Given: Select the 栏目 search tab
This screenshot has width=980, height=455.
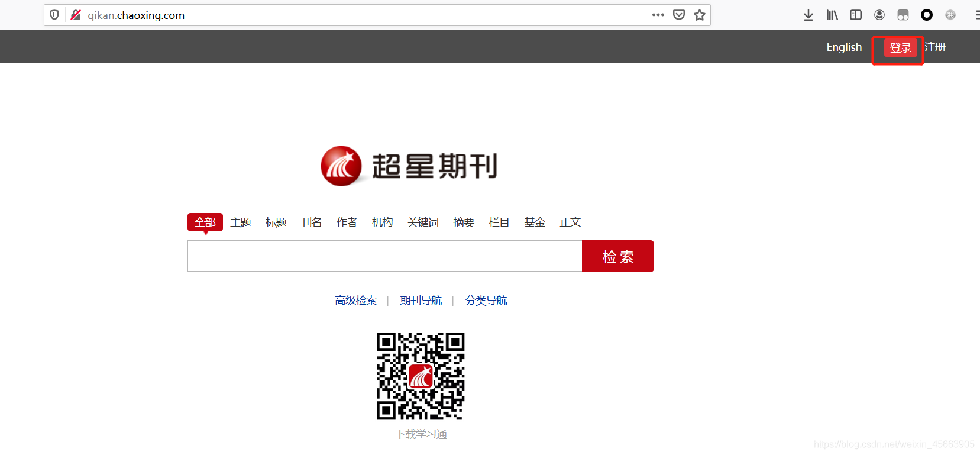Looking at the screenshot, I should click(x=499, y=222).
